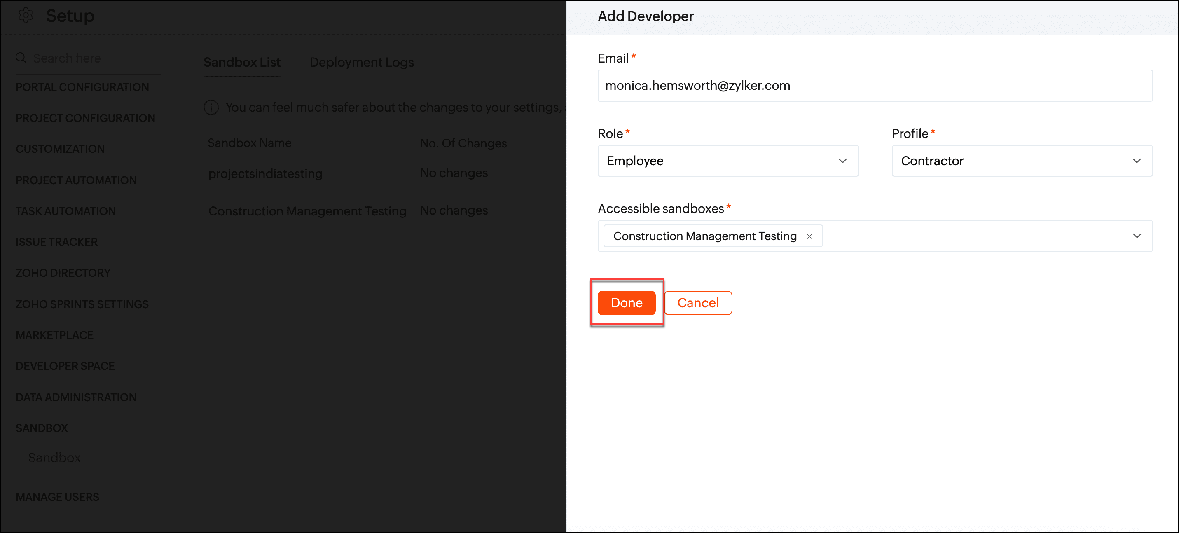Expand the Accessible sandboxes dropdown arrow
The height and width of the screenshot is (533, 1179).
1137,236
